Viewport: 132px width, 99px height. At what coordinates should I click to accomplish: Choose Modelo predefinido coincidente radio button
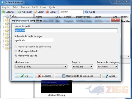pos(16,47)
